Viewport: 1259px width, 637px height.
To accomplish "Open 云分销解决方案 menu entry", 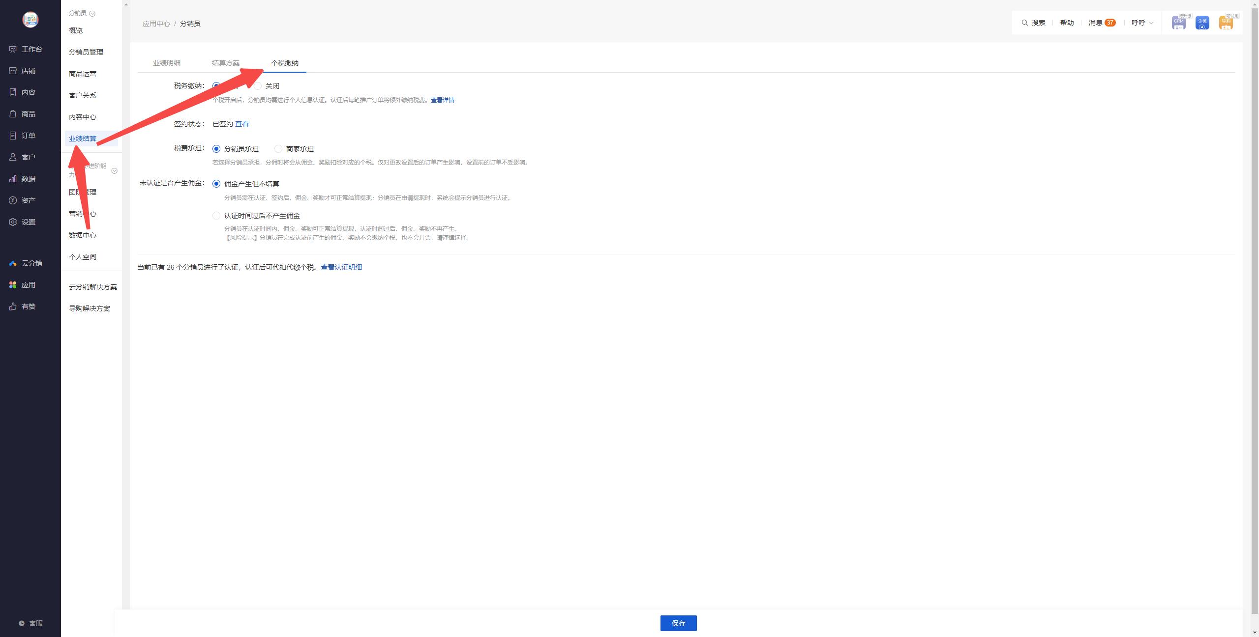I will point(93,287).
